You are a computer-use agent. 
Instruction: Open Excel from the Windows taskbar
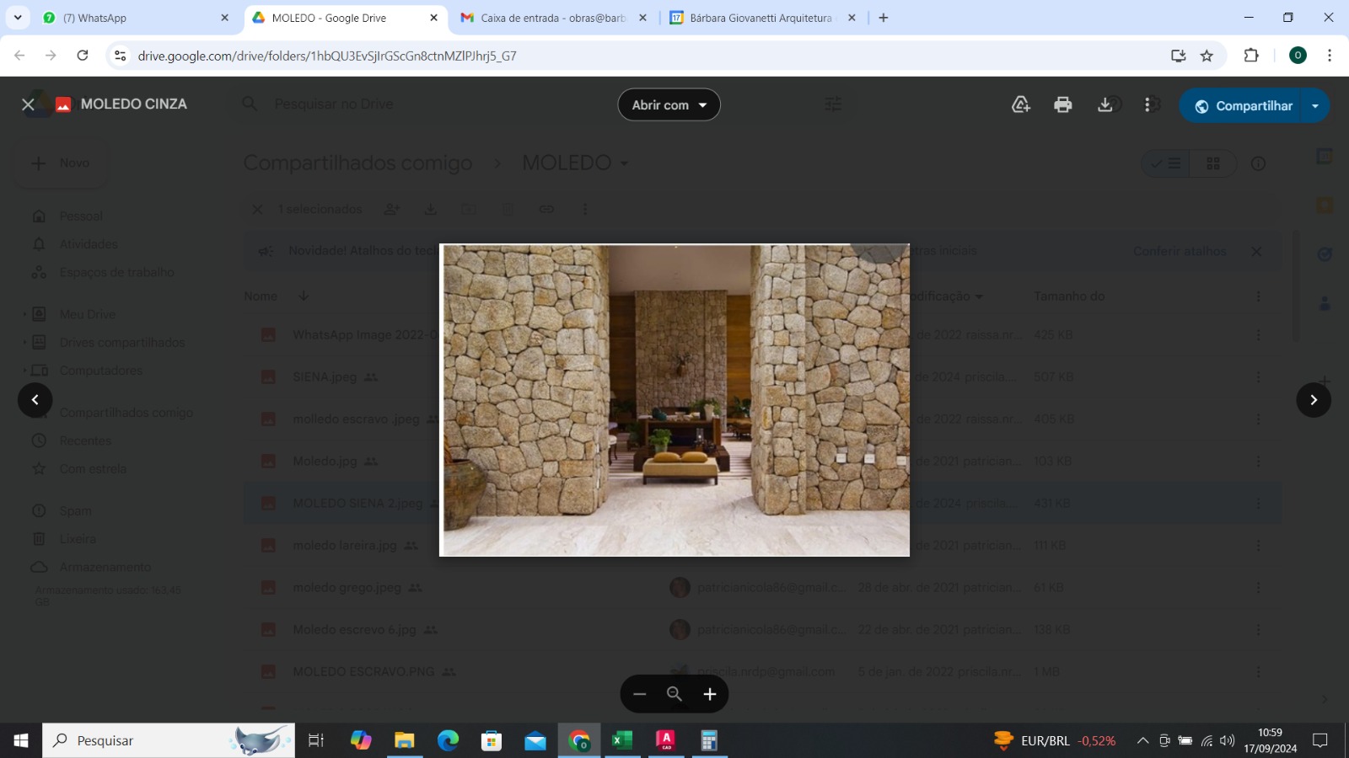(622, 740)
